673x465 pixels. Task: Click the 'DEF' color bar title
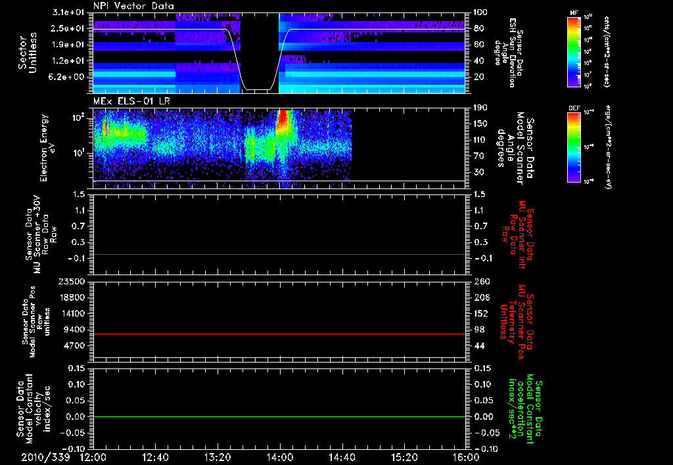[x=574, y=108]
